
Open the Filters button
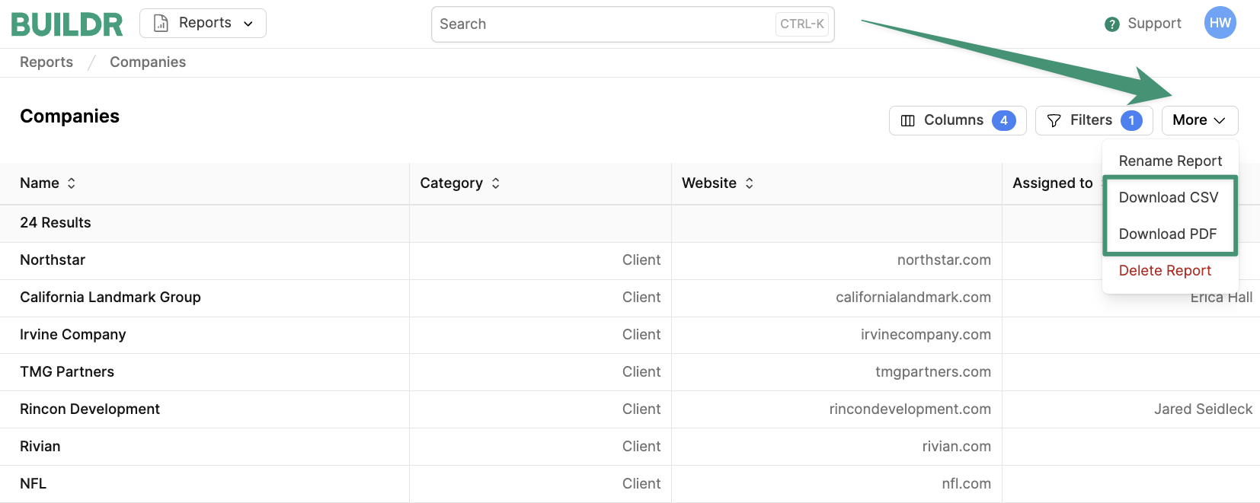tap(1094, 120)
